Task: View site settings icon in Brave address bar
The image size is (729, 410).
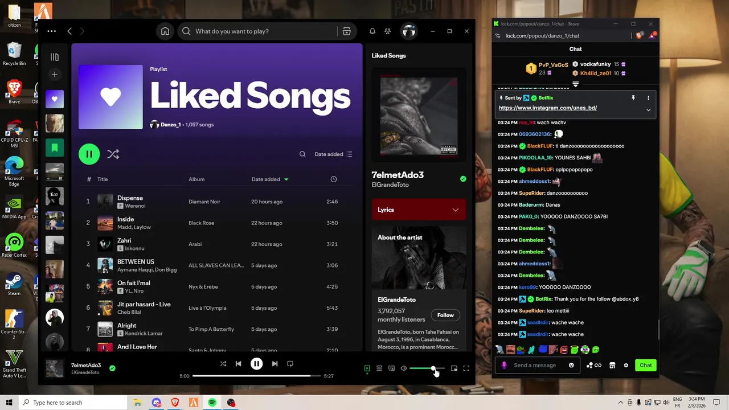Action: 498,35
